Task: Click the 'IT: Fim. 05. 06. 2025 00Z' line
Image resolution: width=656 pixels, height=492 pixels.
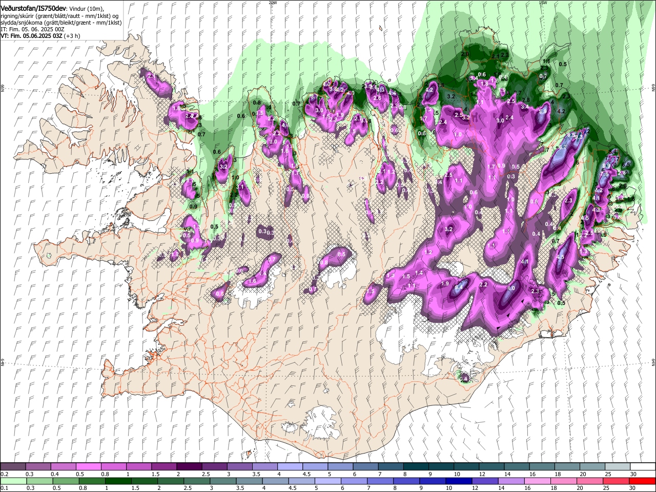Action: 32,29
